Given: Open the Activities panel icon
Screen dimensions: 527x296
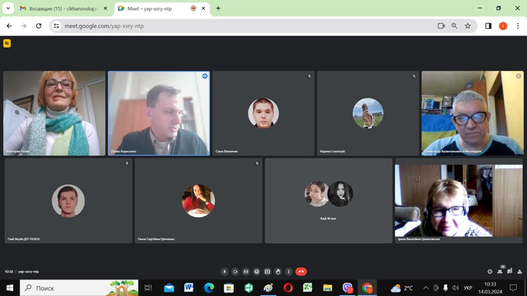Looking at the screenshot, I should [519, 272].
